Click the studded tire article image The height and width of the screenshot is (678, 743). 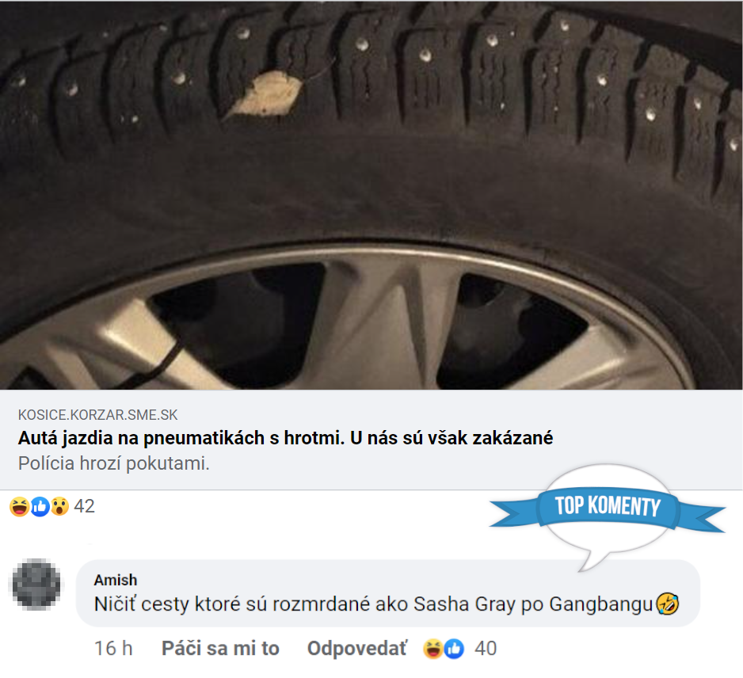(x=371, y=195)
